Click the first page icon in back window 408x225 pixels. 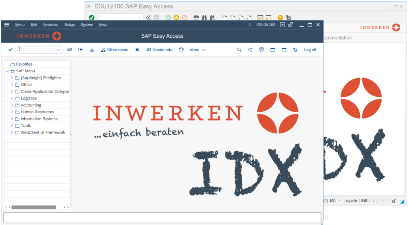224,17
